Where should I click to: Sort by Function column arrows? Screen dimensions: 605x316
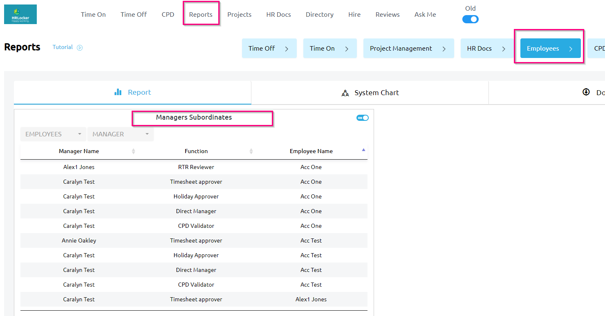tap(251, 151)
